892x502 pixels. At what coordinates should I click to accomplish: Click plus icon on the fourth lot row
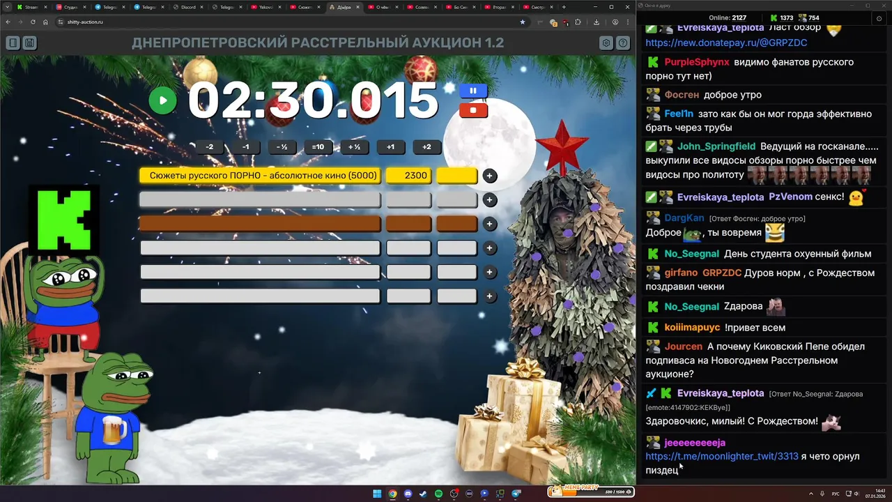[x=490, y=248]
